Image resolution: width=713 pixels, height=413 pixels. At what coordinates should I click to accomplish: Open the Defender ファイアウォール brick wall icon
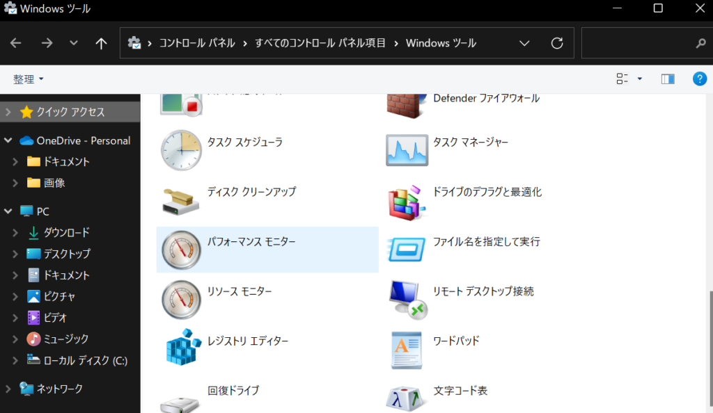coord(406,106)
